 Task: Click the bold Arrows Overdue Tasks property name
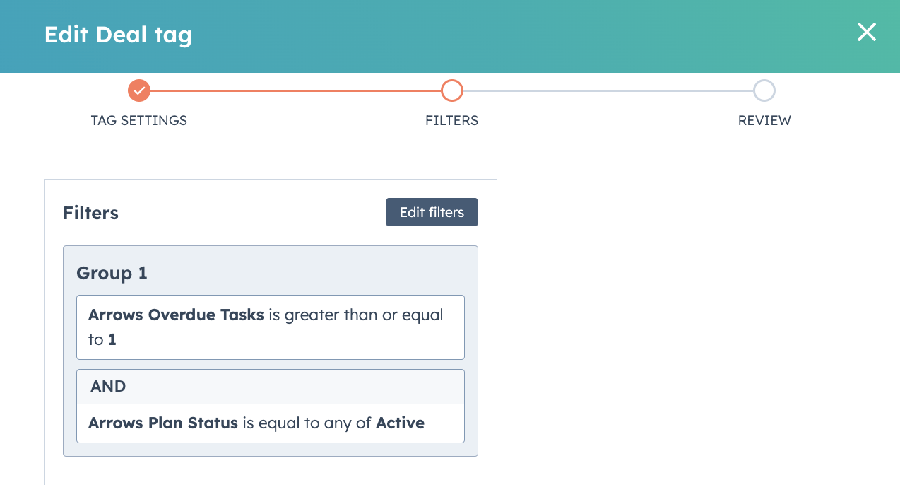tap(176, 315)
